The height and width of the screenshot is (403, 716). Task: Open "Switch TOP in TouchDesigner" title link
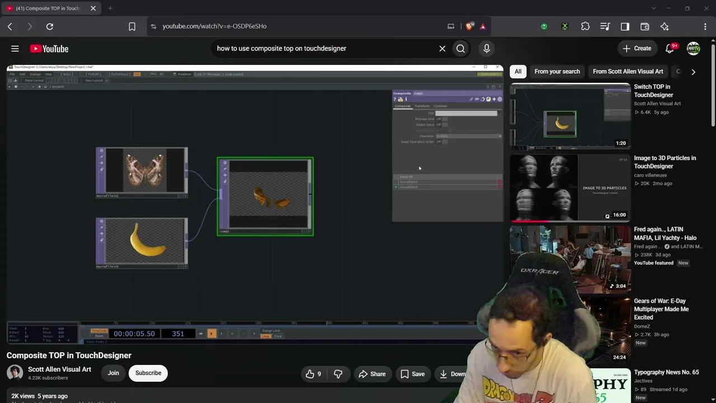(653, 91)
